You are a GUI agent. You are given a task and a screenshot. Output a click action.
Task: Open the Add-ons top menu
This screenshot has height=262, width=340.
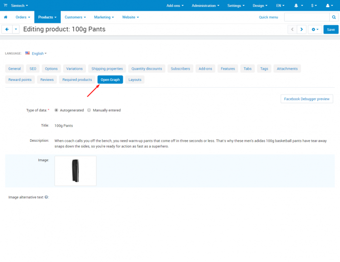(x=175, y=5)
